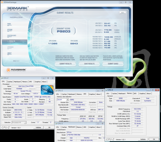Click the Intel Core 2 Duo badge
This screenshot has height=142, width=161.
click(47, 90)
